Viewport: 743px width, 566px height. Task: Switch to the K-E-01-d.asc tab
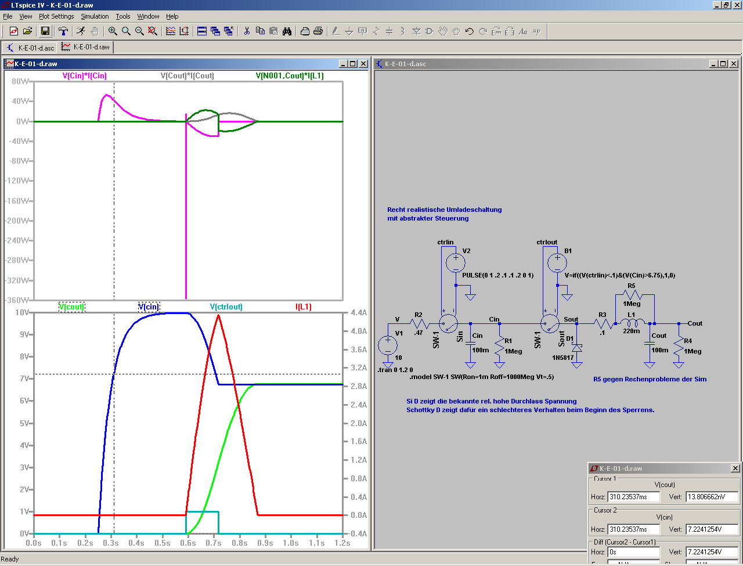pos(31,47)
